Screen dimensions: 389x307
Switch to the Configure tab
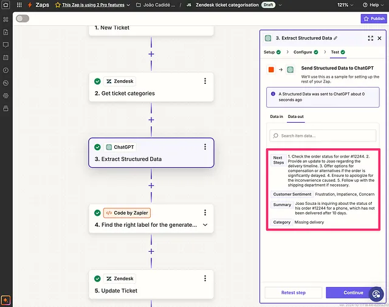(306, 52)
